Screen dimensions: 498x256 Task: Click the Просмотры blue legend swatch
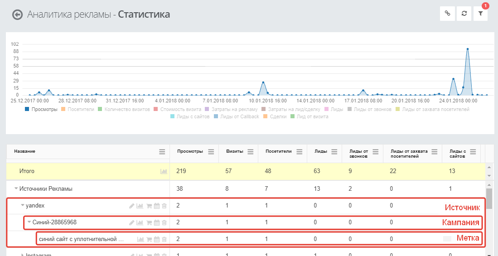[x=27, y=109]
